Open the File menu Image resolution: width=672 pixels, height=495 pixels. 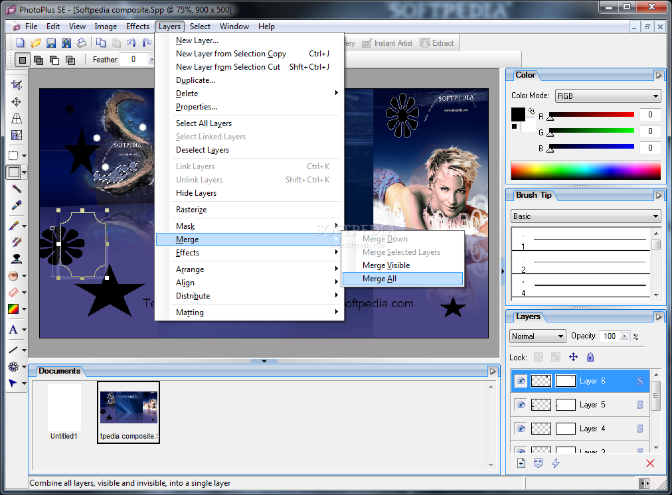tap(31, 27)
